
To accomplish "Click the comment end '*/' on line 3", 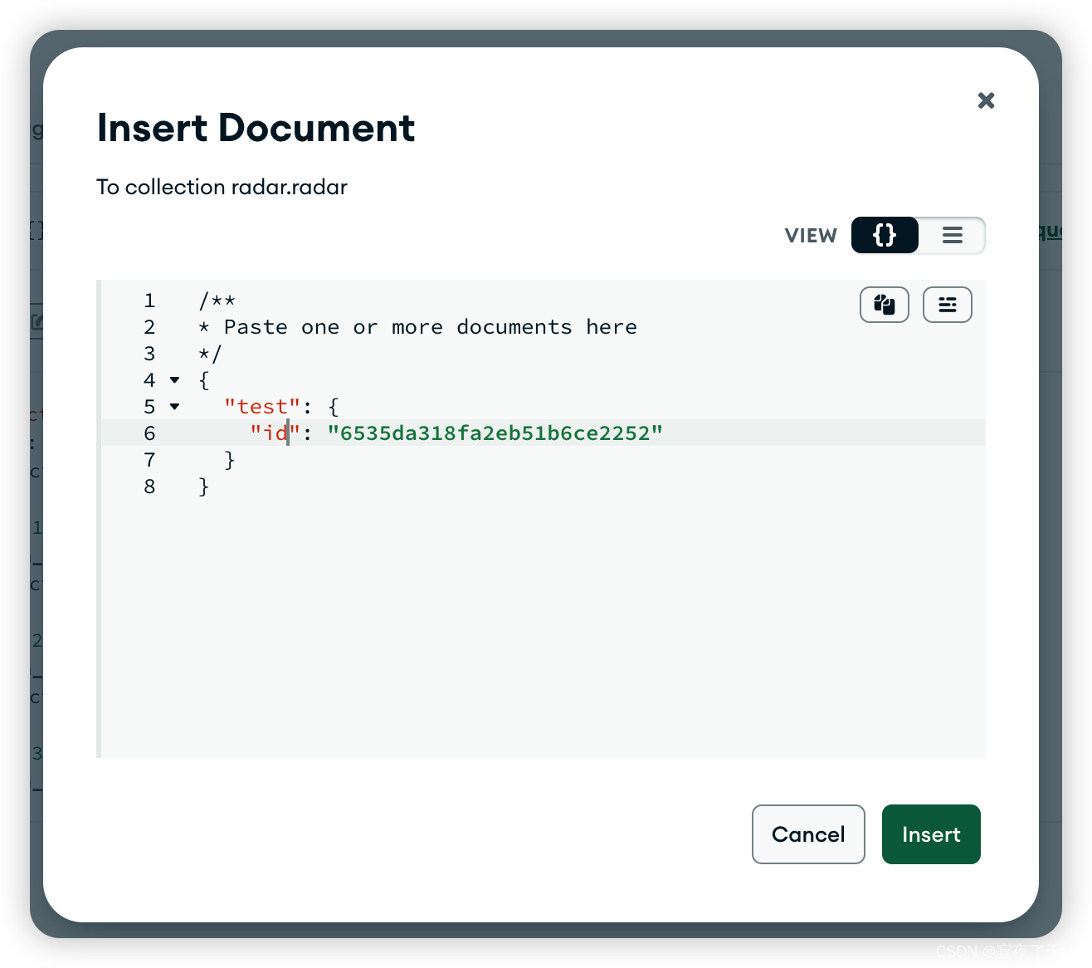I will tap(210, 354).
